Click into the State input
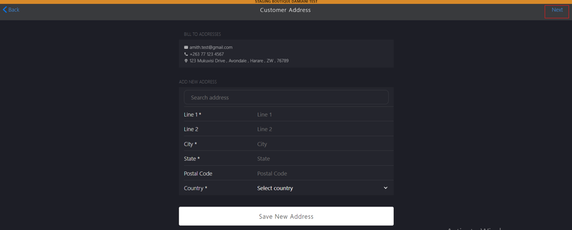This screenshot has height=230, width=572. tap(322, 159)
